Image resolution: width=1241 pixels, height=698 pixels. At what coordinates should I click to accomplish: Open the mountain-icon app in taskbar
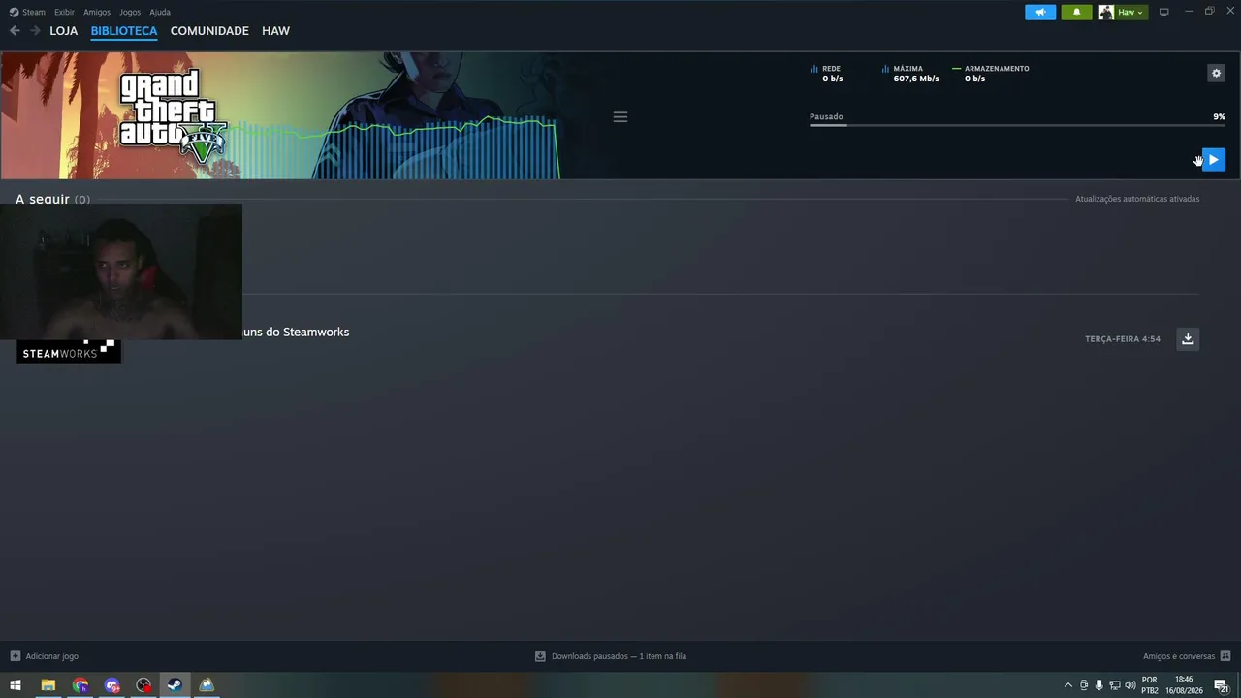coord(207,685)
